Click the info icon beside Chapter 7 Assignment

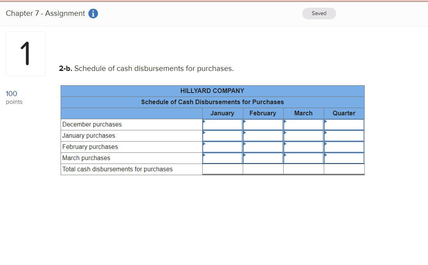click(x=93, y=13)
